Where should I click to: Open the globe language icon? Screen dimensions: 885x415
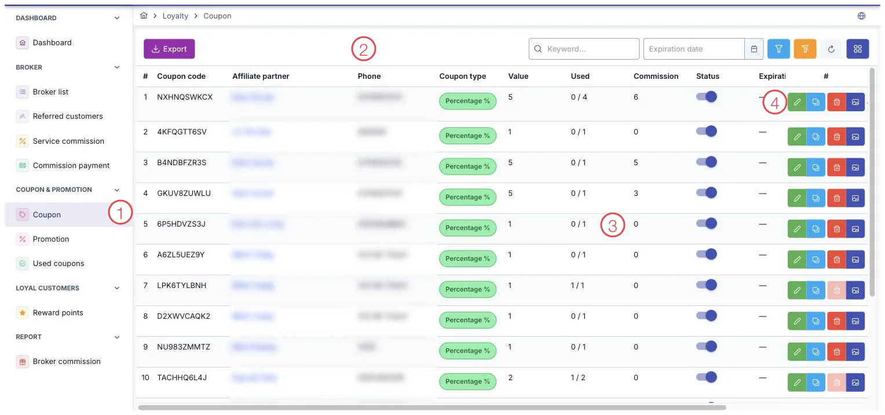861,16
